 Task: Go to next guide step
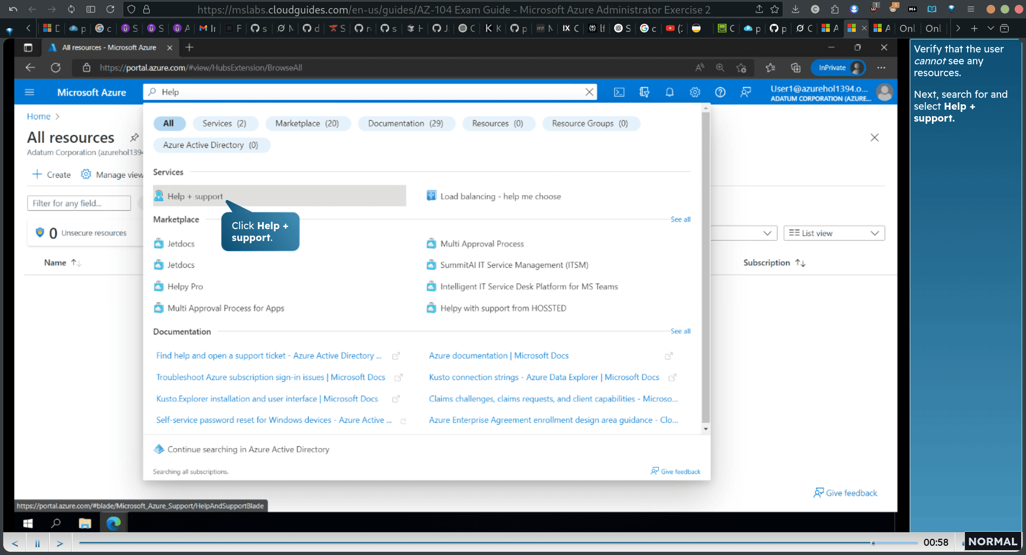pos(60,543)
